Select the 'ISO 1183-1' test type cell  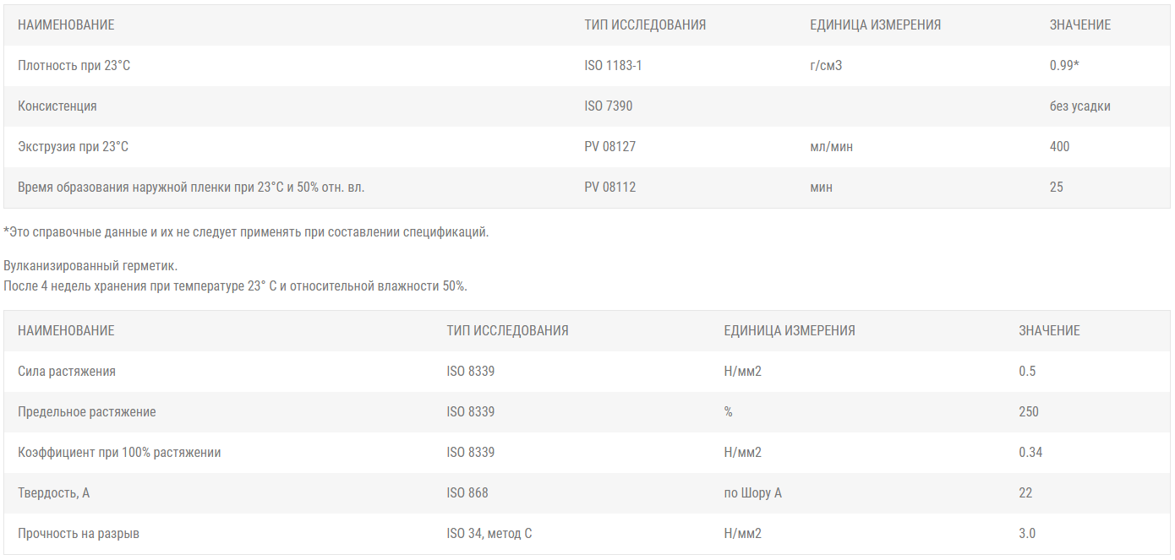coord(613,66)
